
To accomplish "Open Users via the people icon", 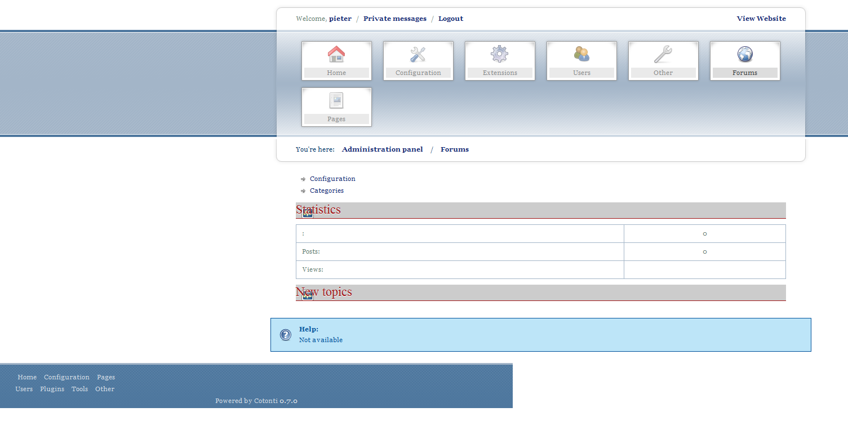I will point(581,55).
